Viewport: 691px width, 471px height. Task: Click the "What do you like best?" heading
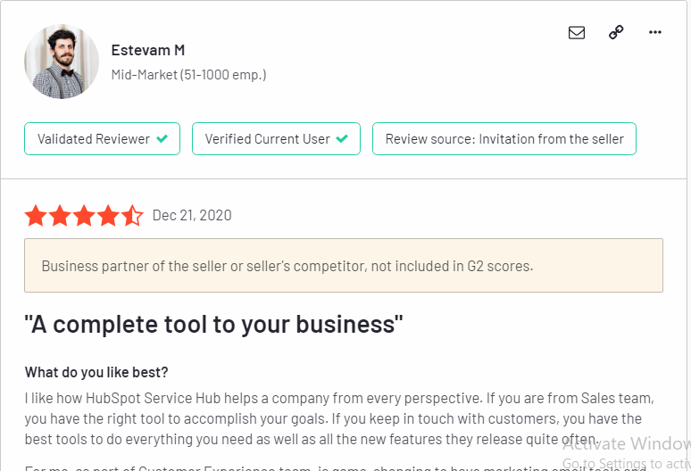pyautogui.click(x=96, y=372)
